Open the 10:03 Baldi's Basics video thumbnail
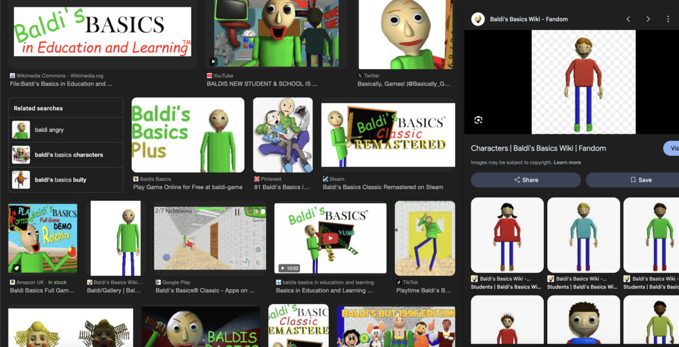Screen dimensions: 679x347 point(330,238)
